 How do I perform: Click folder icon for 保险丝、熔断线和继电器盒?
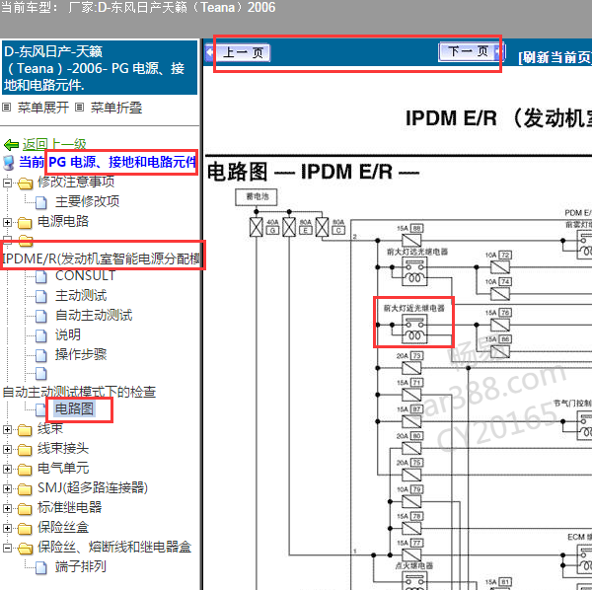tap(25, 549)
